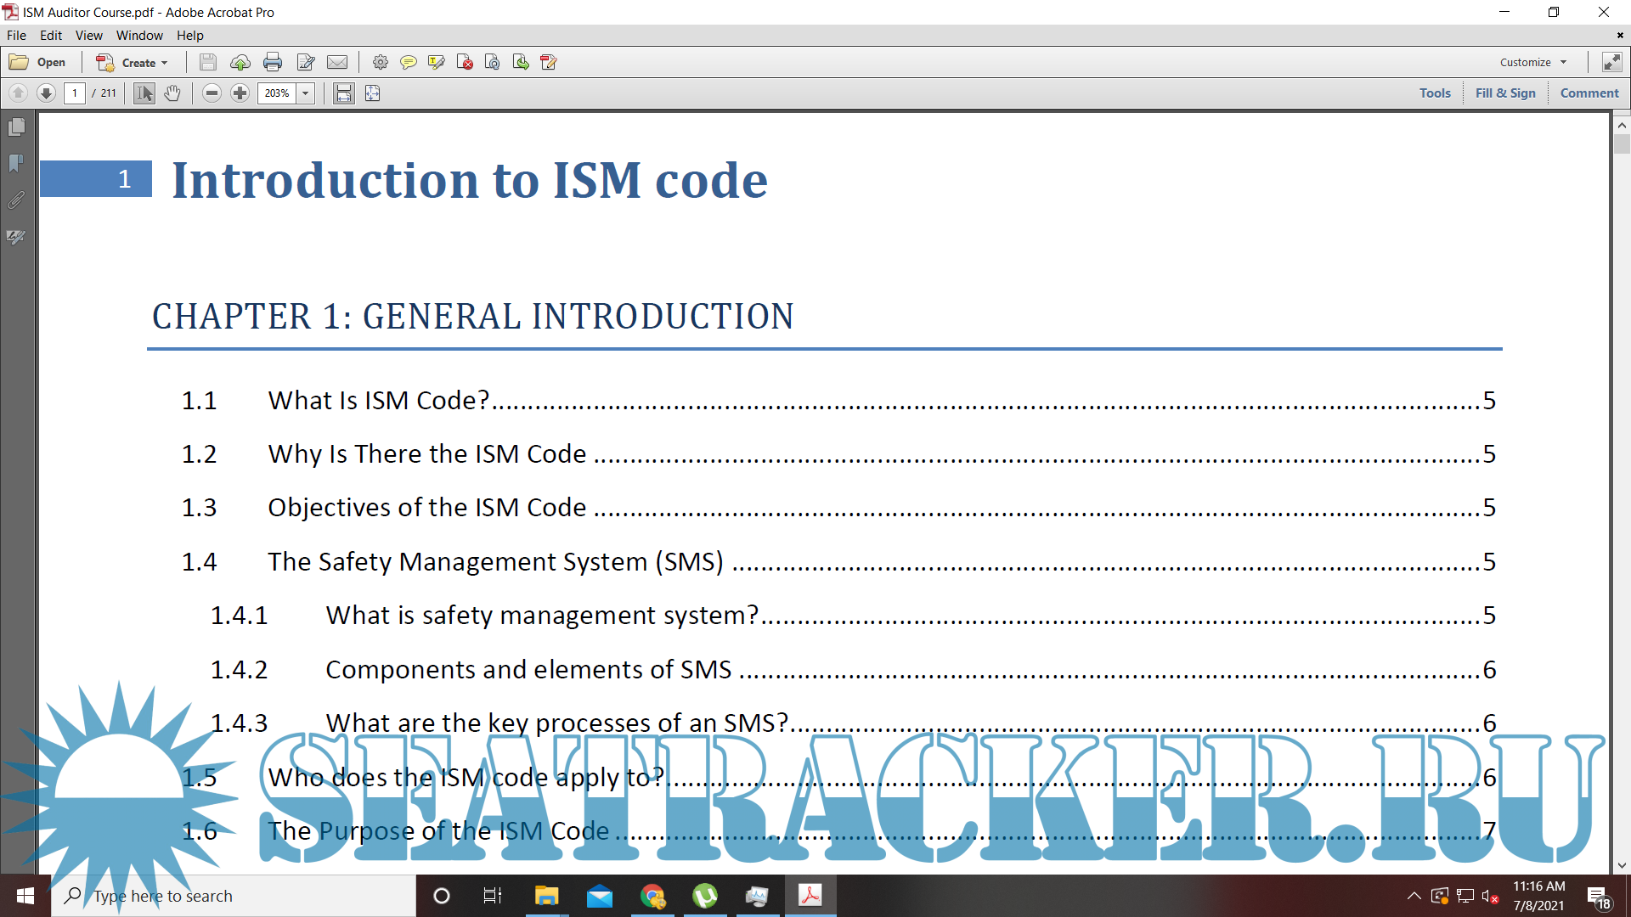Viewport: 1631px width, 917px height.
Task: Expand the Create dropdown menu
Action: click(164, 63)
